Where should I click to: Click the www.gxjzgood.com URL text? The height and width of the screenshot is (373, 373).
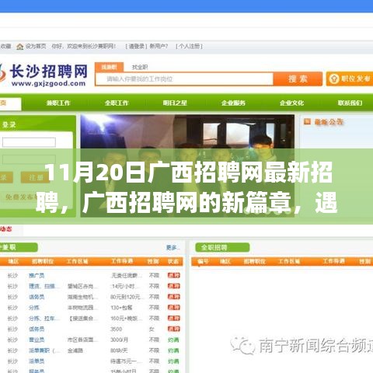[x=49, y=83]
